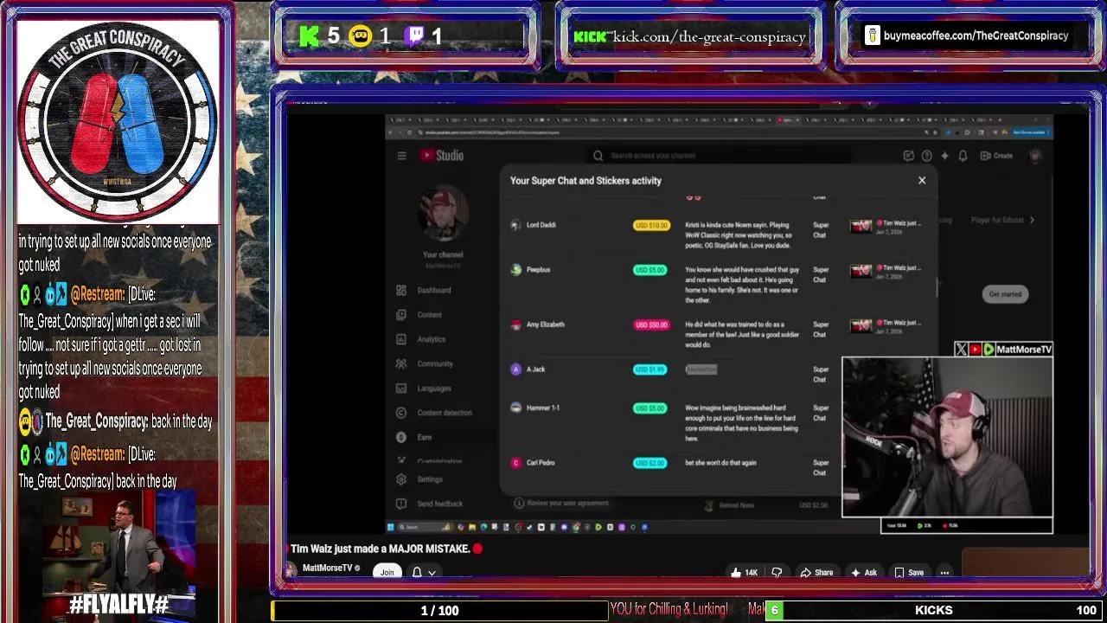
Task: Click the Join button for MattMorseTV
Action: click(387, 572)
